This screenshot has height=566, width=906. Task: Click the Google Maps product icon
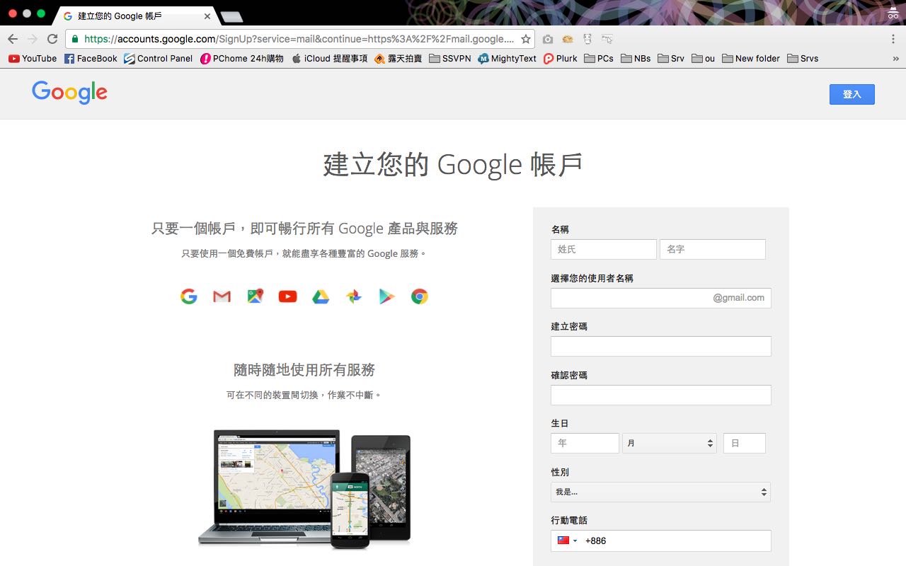[x=255, y=297]
